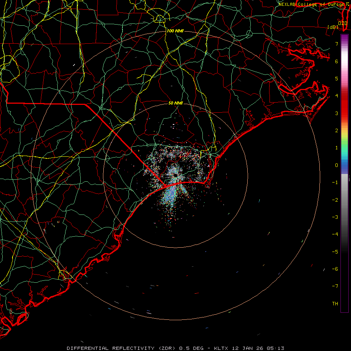Click the '1' value on the color scale
This screenshot has height=351, width=351.
pyautogui.click(x=337, y=148)
